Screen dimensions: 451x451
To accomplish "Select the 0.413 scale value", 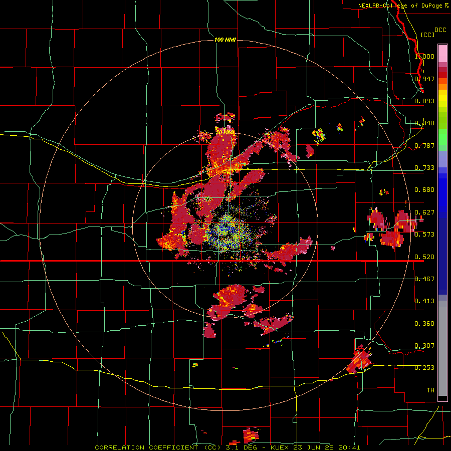I will tap(424, 301).
